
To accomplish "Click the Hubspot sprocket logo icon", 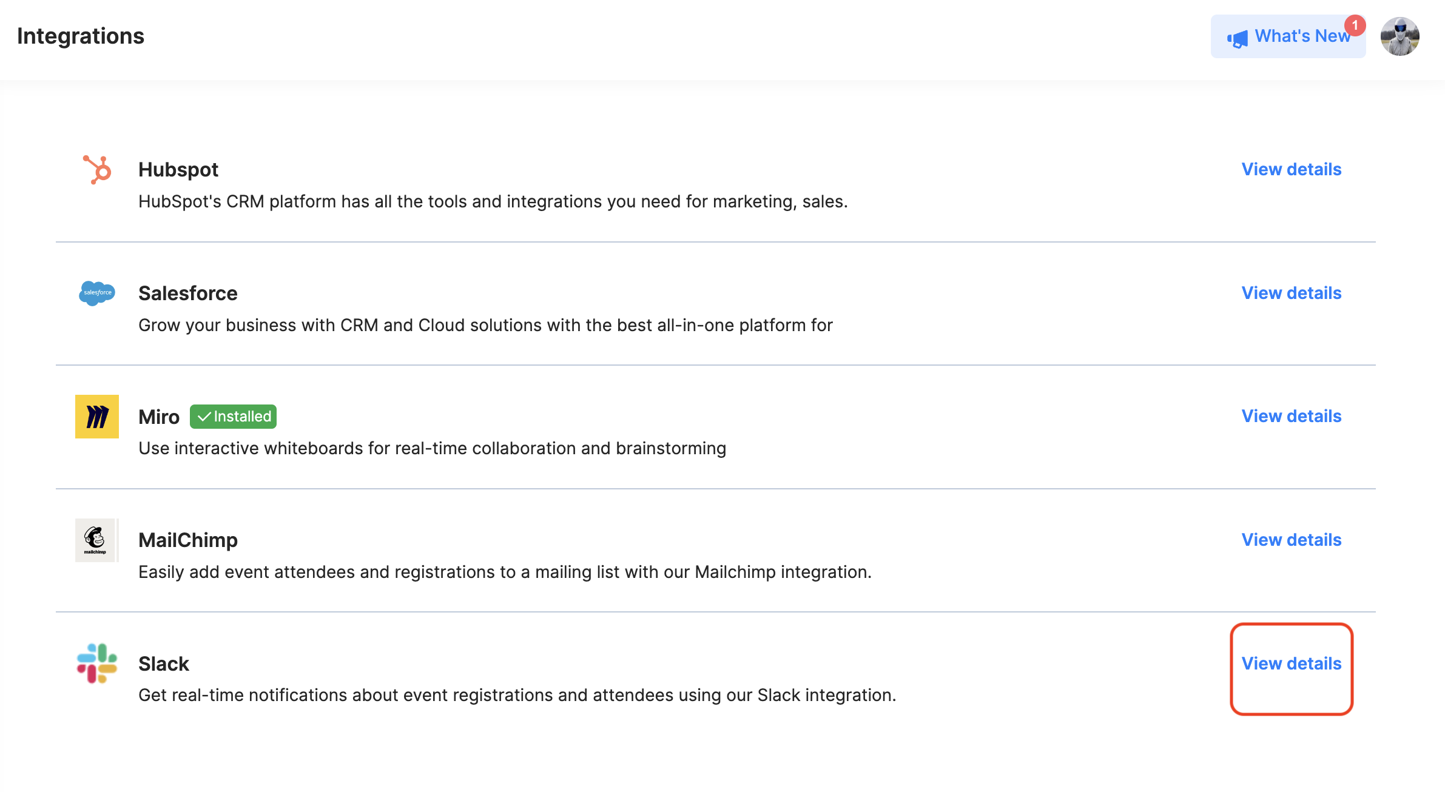I will click(97, 170).
